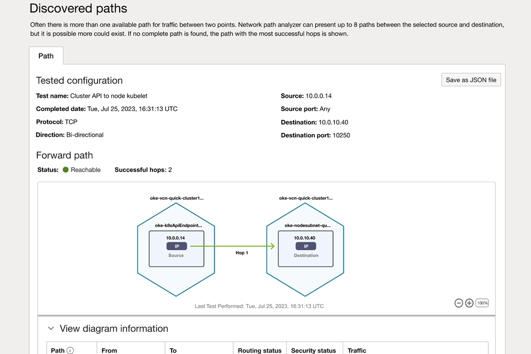Reset diagram zoom to 100%
The image size is (531, 354).
click(482, 303)
